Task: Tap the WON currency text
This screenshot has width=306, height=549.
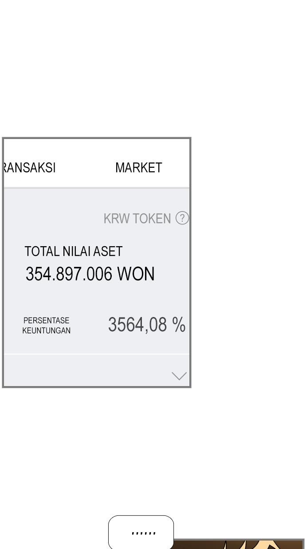Action: [x=136, y=274]
